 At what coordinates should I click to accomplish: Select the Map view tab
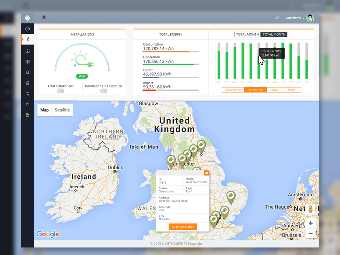(45, 110)
